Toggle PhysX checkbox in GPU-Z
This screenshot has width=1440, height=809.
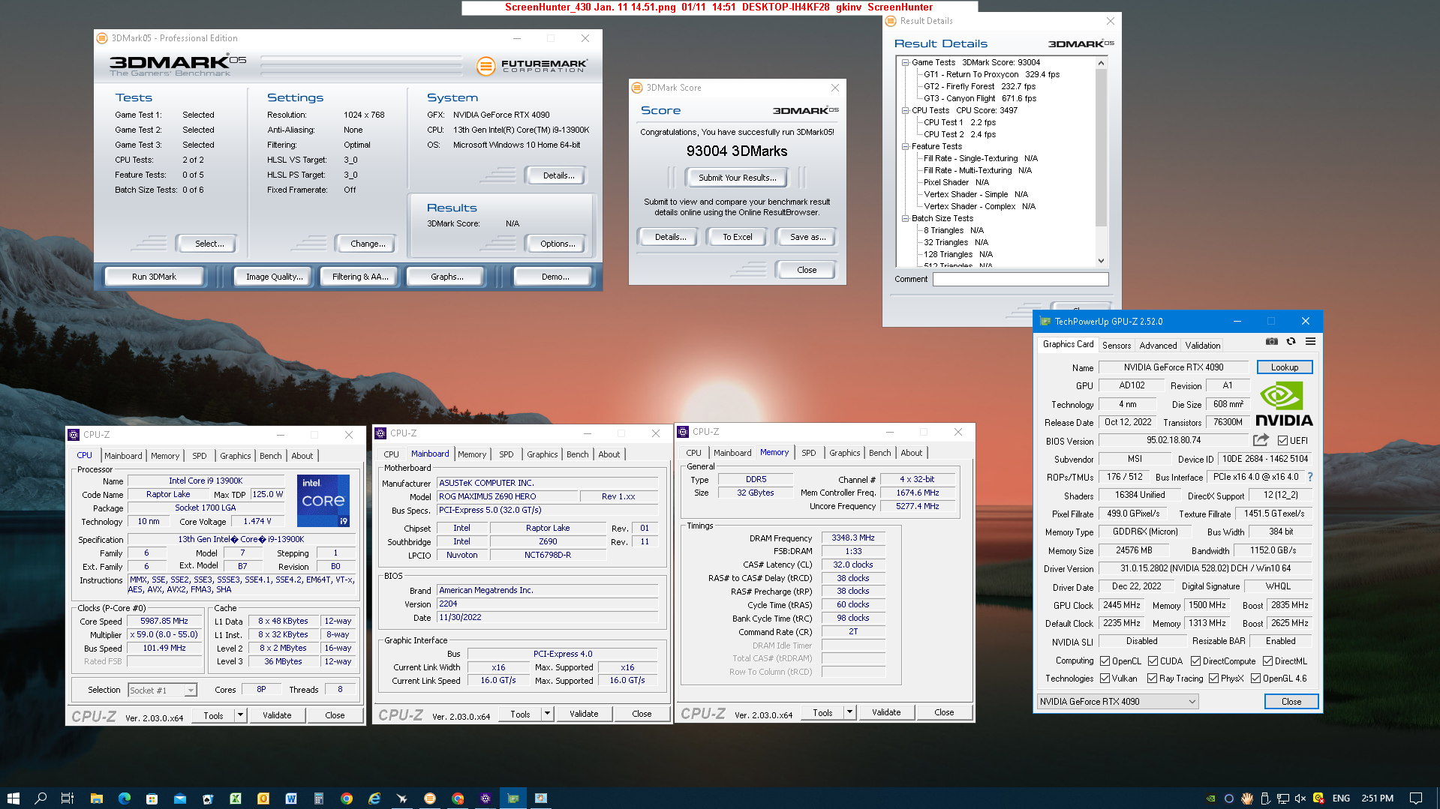click(1213, 679)
